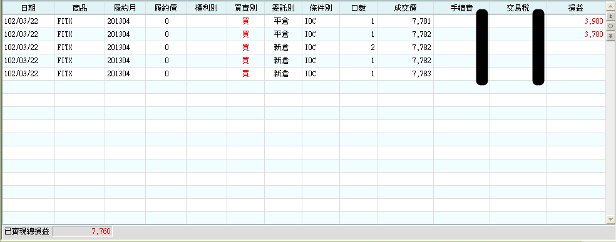Click the 7,782 price in the 3,780 profit row
The width and height of the screenshot is (616, 242).
click(421, 34)
